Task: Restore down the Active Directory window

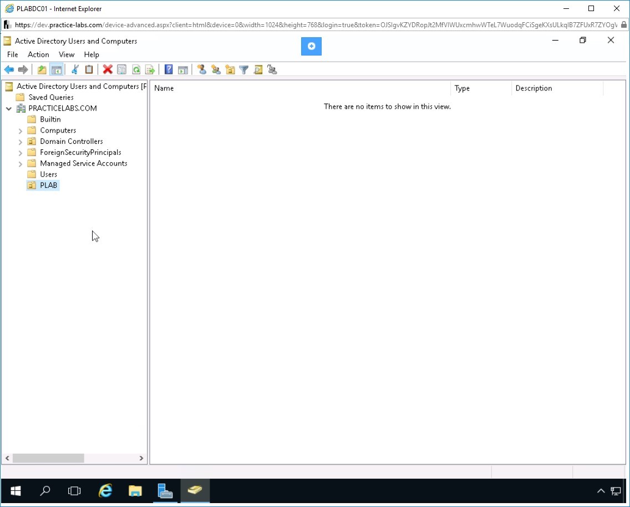Action: [x=583, y=40]
